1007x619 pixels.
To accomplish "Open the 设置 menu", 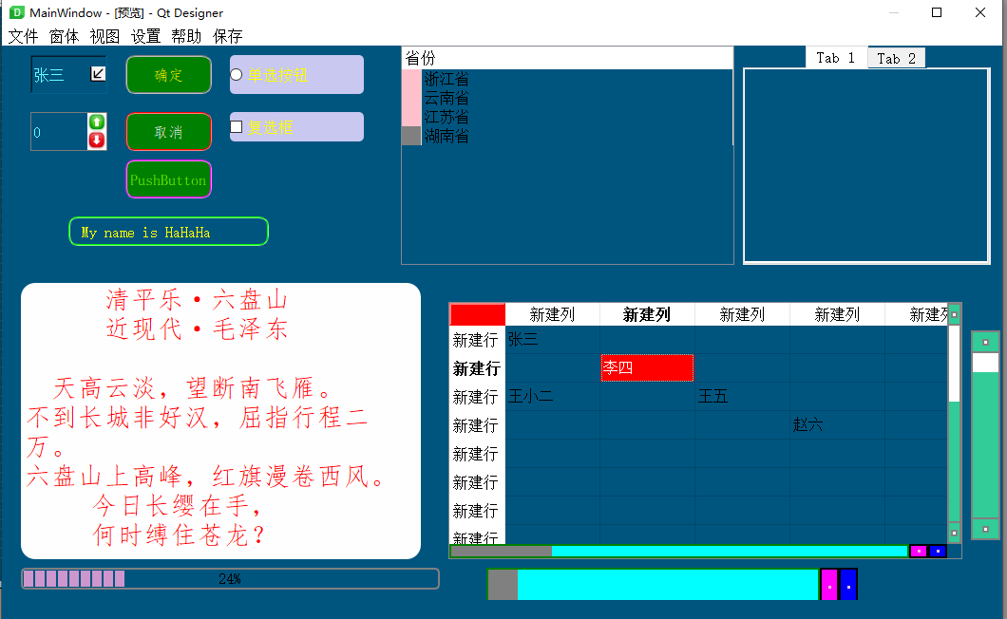I will pyautogui.click(x=145, y=36).
